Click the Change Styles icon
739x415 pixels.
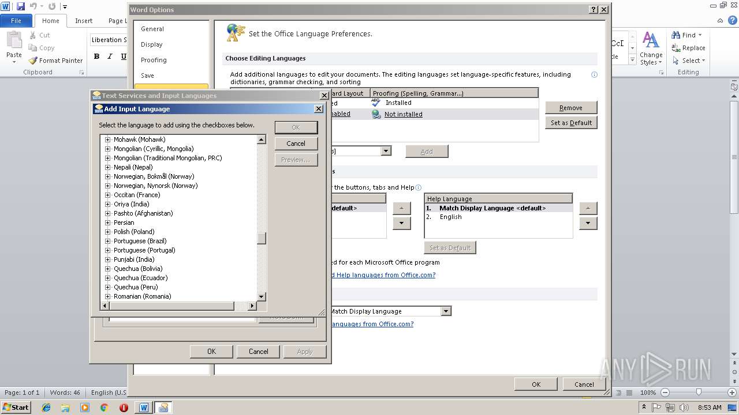[651, 40]
